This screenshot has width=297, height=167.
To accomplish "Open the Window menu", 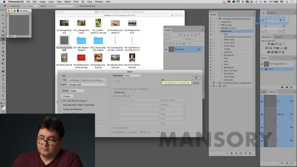I will tap(99, 2).
